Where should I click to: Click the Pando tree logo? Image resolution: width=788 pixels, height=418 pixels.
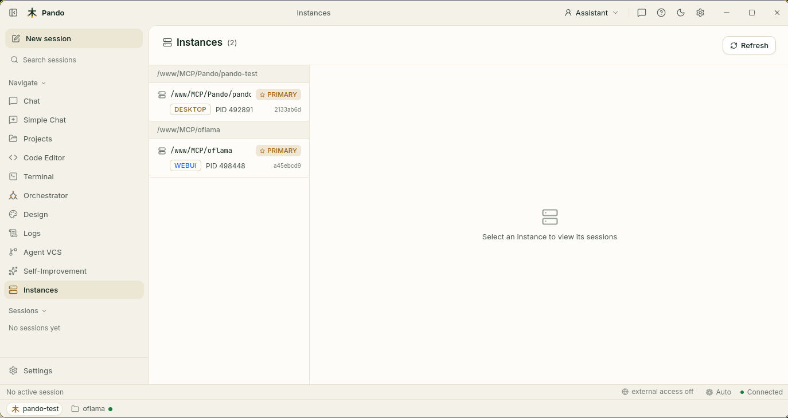32,13
